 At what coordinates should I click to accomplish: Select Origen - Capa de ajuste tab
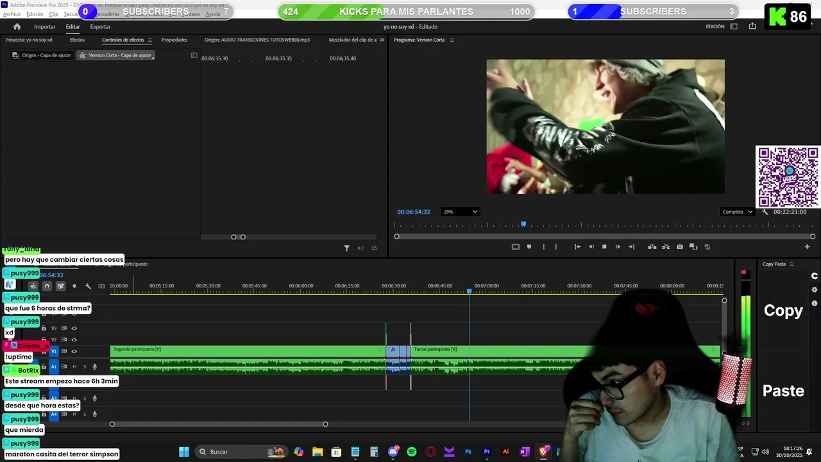coord(42,55)
